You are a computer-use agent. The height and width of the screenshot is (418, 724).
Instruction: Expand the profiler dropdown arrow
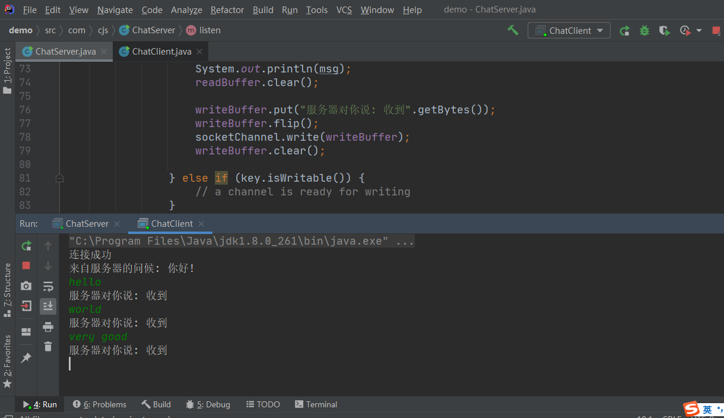(x=699, y=30)
